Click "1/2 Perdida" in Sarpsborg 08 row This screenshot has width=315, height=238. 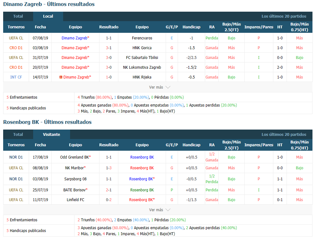tap(212, 179)
